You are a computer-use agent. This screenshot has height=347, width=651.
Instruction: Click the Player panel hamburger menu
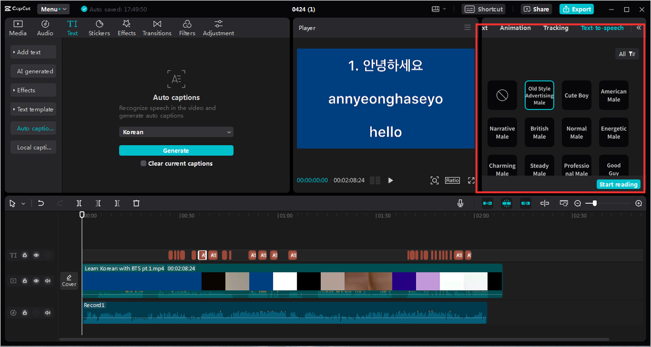(467, 27)
